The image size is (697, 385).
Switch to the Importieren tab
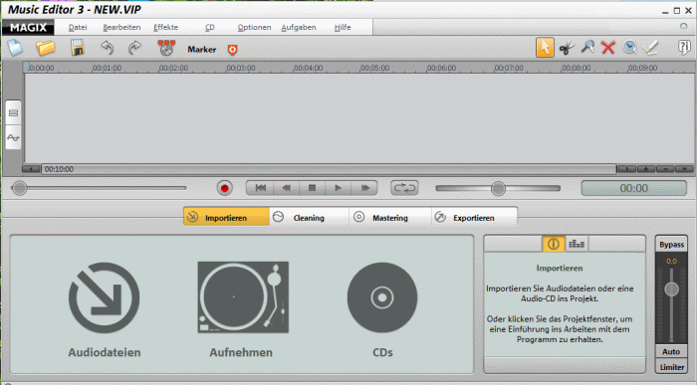(226, 217)
